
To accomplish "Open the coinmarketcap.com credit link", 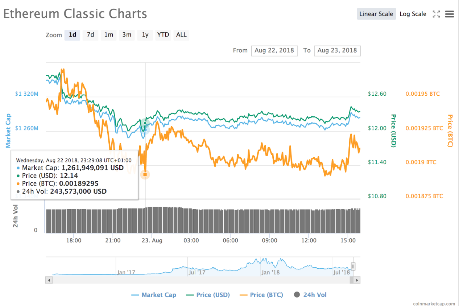I will click(434, 303).
